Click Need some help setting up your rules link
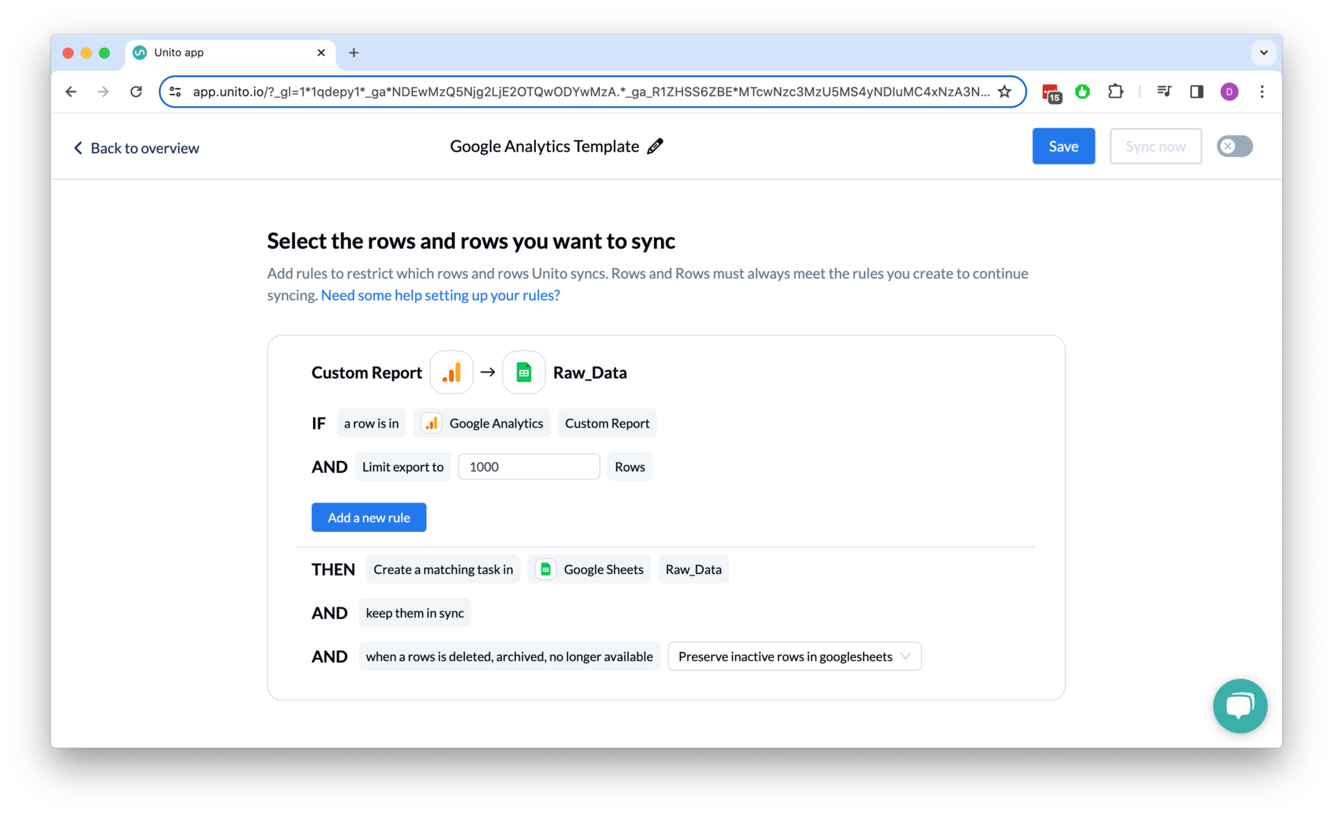This screenshot has height=815, width=1333. click(439, 295)
